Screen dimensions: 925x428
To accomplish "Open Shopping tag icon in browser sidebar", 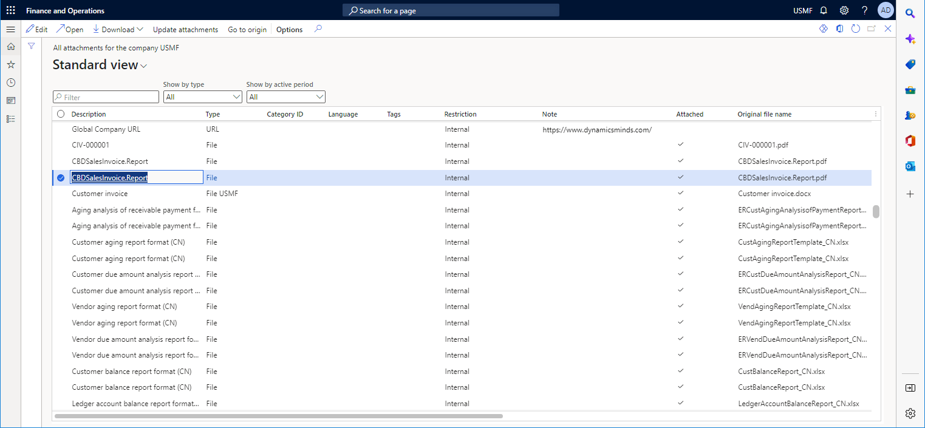I will 910,64.
